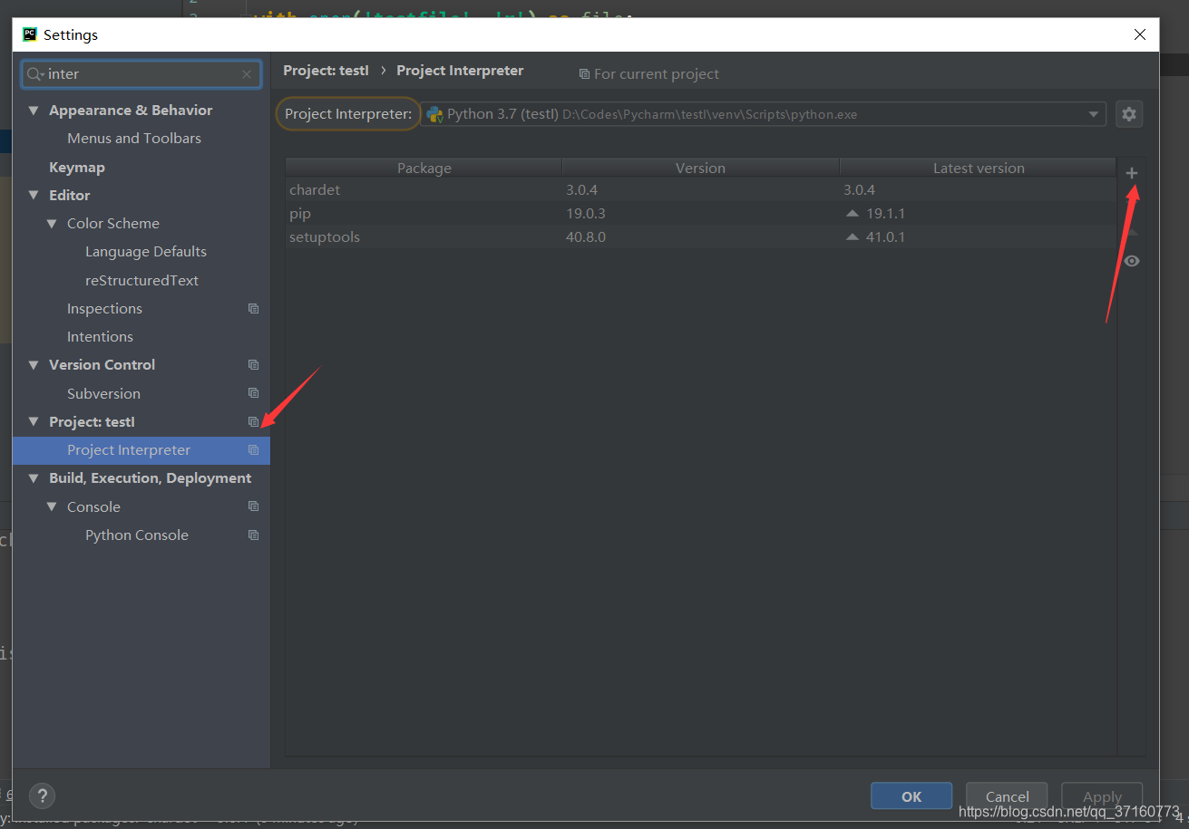Collapse the Project: testl section

(x=34, y=421)
